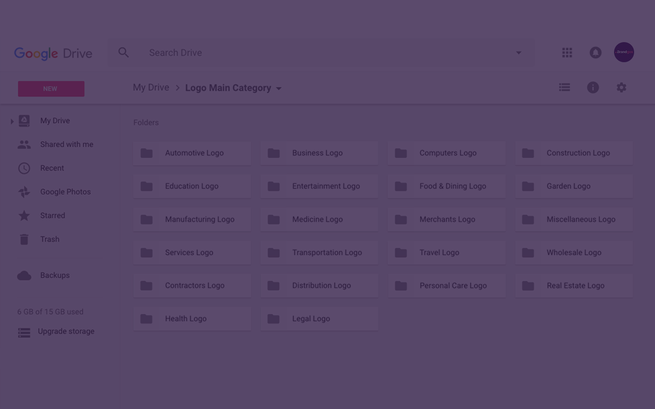Click the Medicine Logo folder icon

coord(273,219)
